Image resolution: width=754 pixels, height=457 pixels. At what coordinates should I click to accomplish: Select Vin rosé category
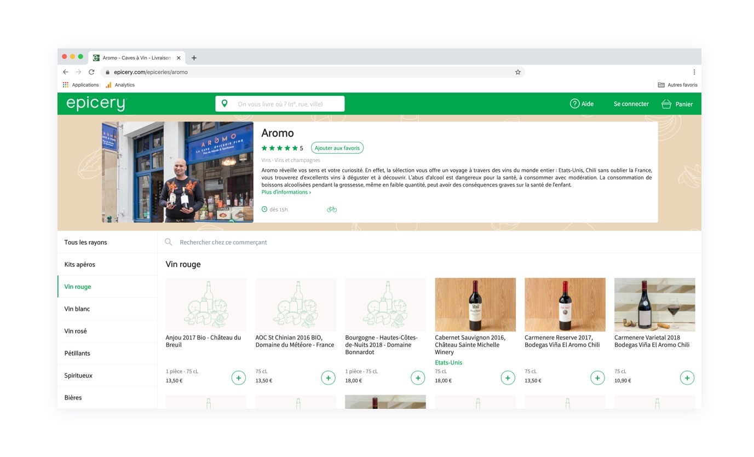tap(107, 331)
